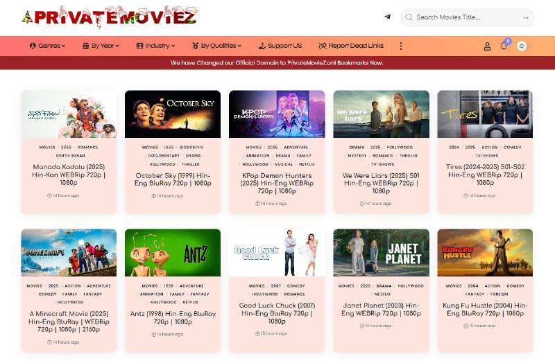Image resolution: width=555 pixels, height=361 pixels.
Task: Open Janet Planet poster thumbnail
Action: click(381, 252)
